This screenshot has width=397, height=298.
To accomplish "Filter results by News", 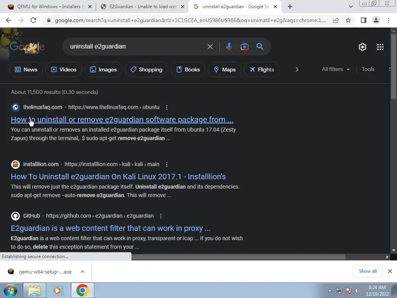I will tap(26, 69).
